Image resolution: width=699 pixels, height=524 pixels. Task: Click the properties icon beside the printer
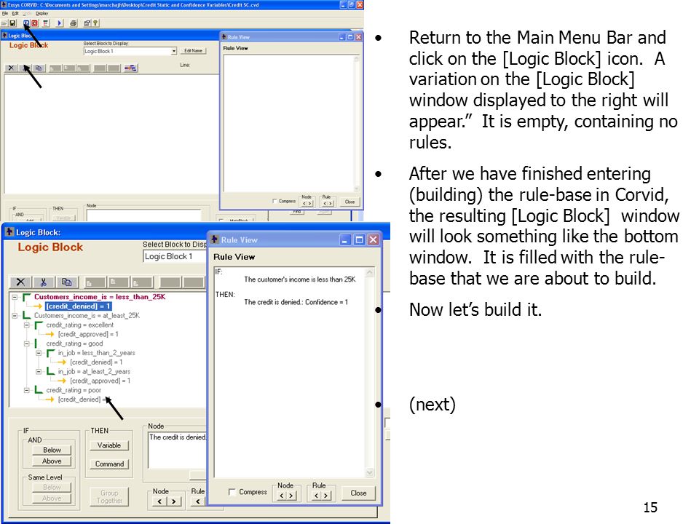click(x=87, y=23)
